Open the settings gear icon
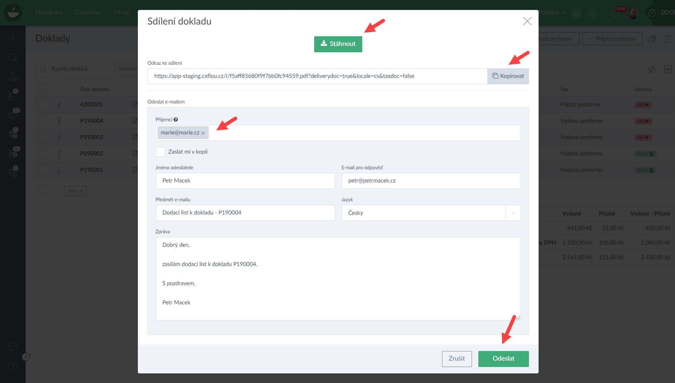This screenshot has width=675, height=383. point(592,13)
